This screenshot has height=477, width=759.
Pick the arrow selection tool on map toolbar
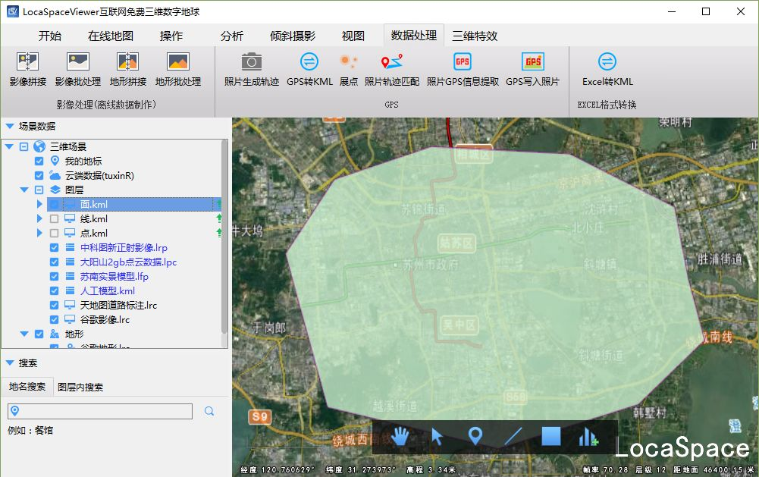[437, 436]
